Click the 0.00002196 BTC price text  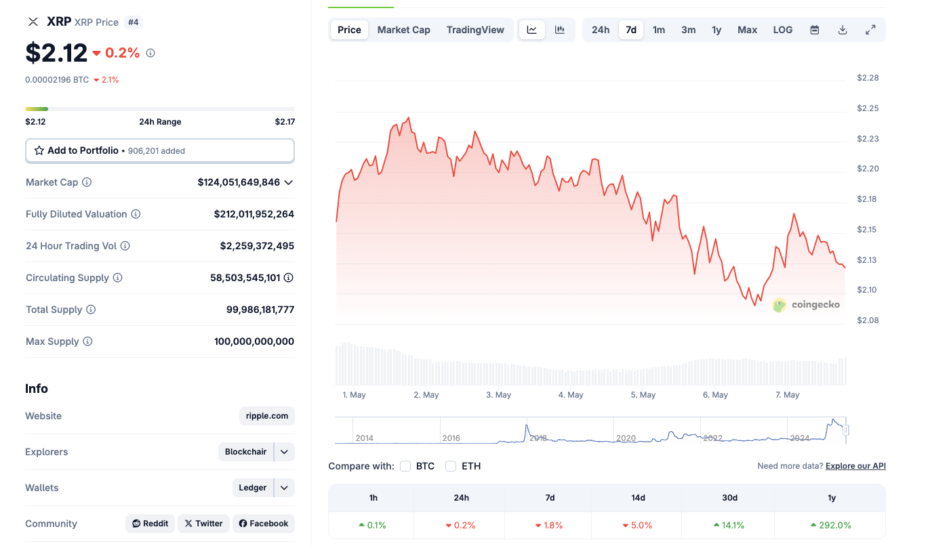tap(57, 80)
